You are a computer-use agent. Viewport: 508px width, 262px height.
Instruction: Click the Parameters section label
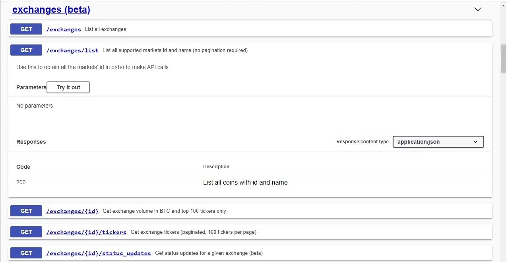pyautogui.click(x=31, y=87)
